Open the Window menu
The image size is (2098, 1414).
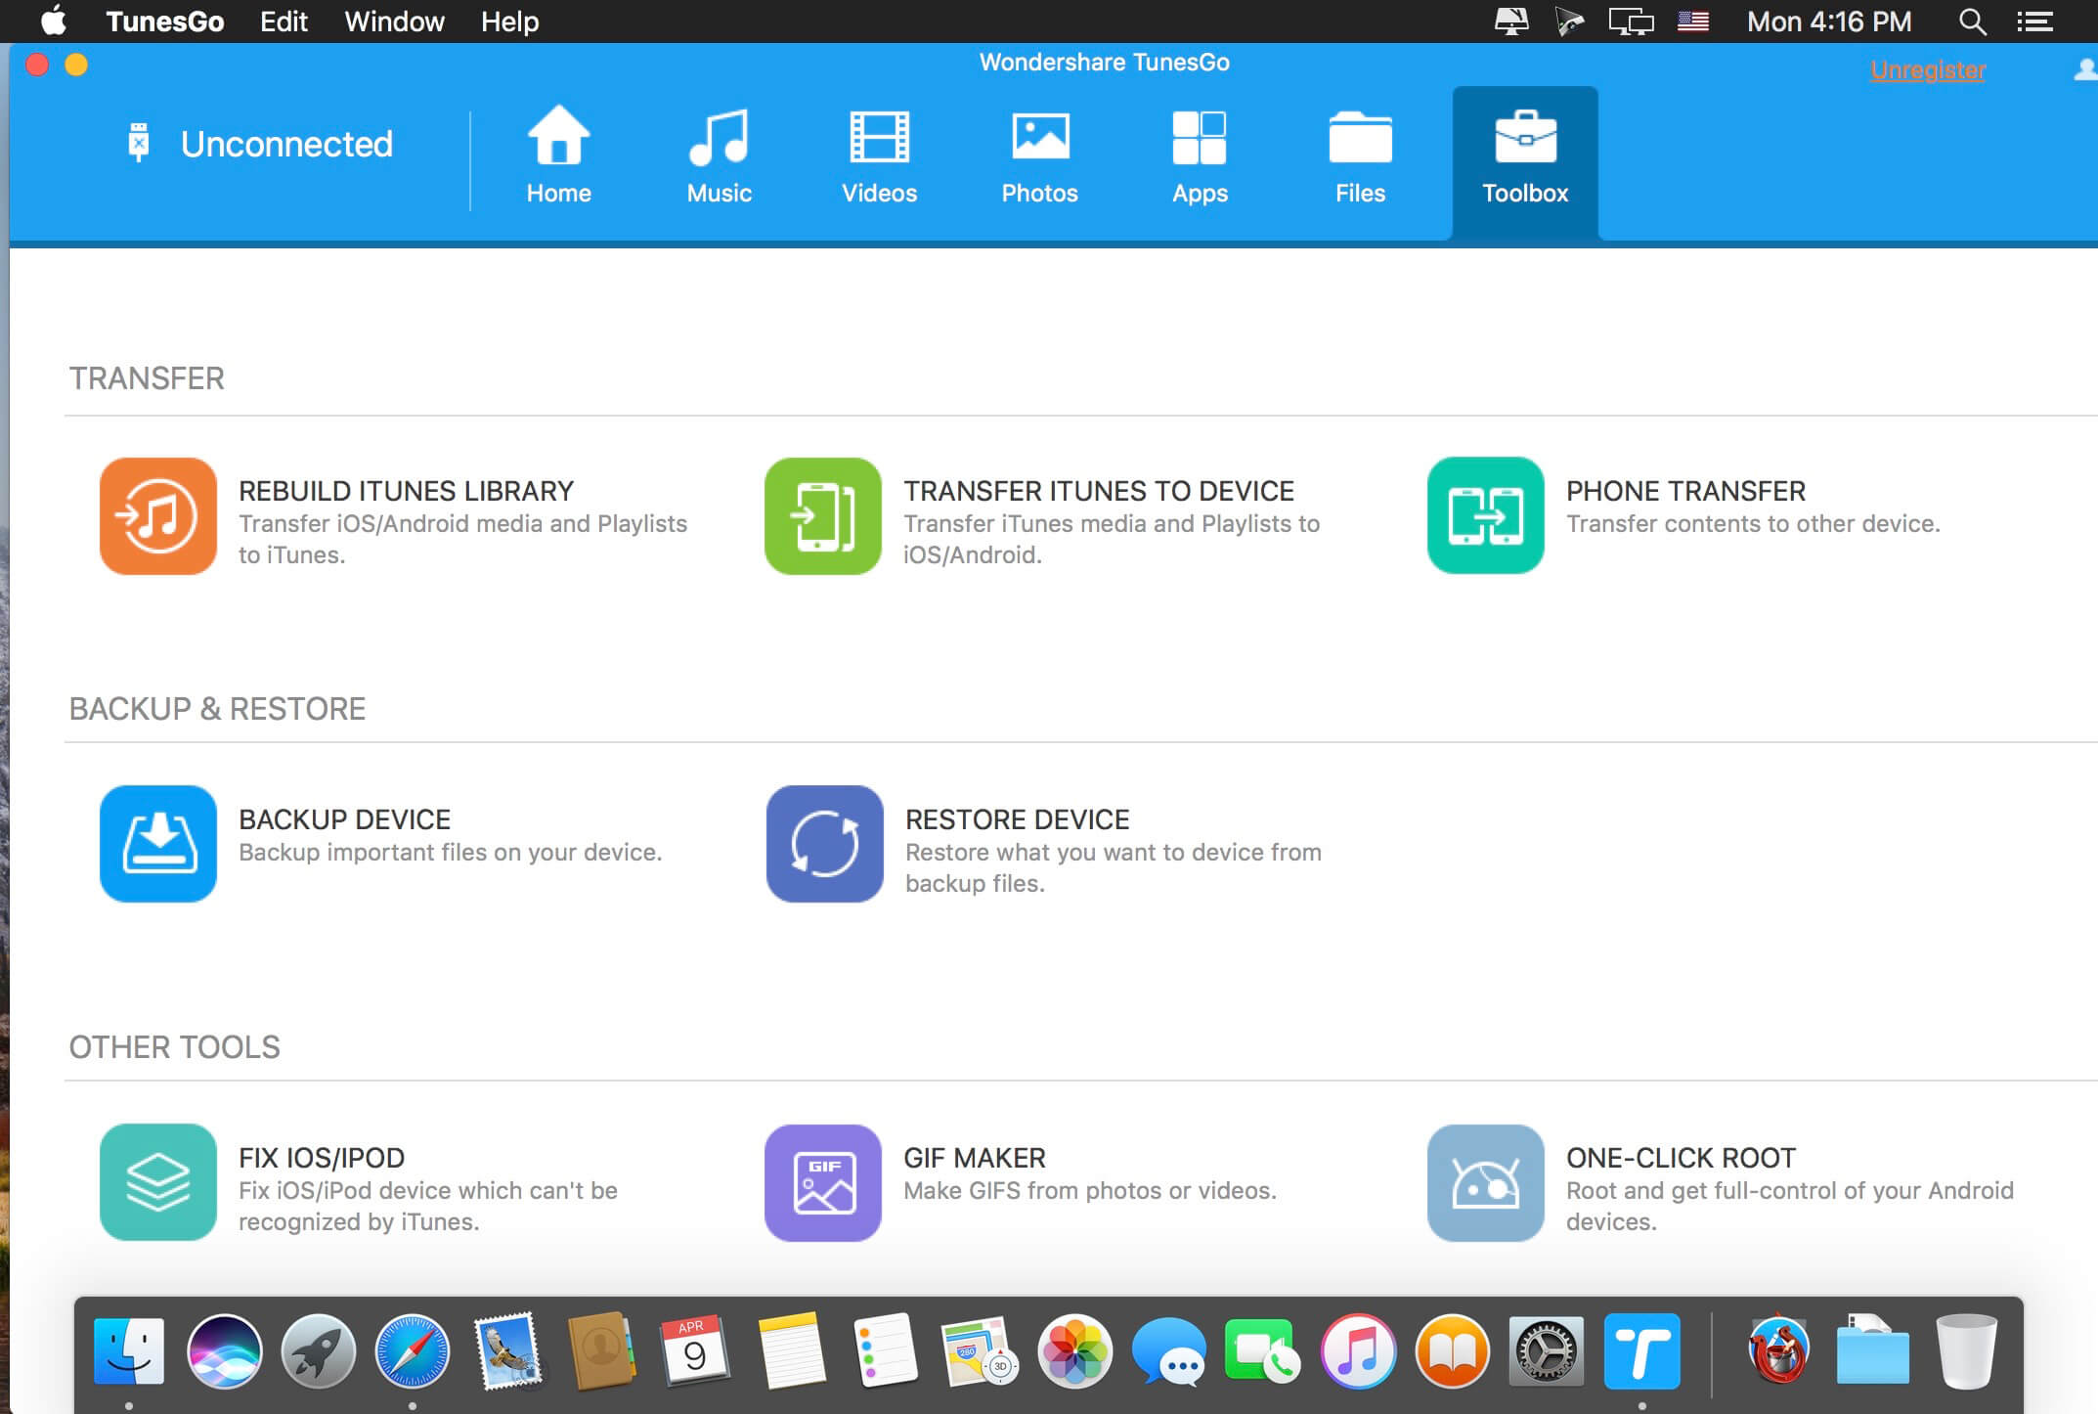tap(394, 22)
